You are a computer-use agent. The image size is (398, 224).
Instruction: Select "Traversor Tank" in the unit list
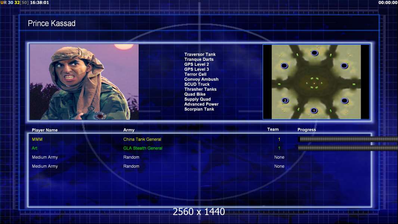click(x=200, y=54)
